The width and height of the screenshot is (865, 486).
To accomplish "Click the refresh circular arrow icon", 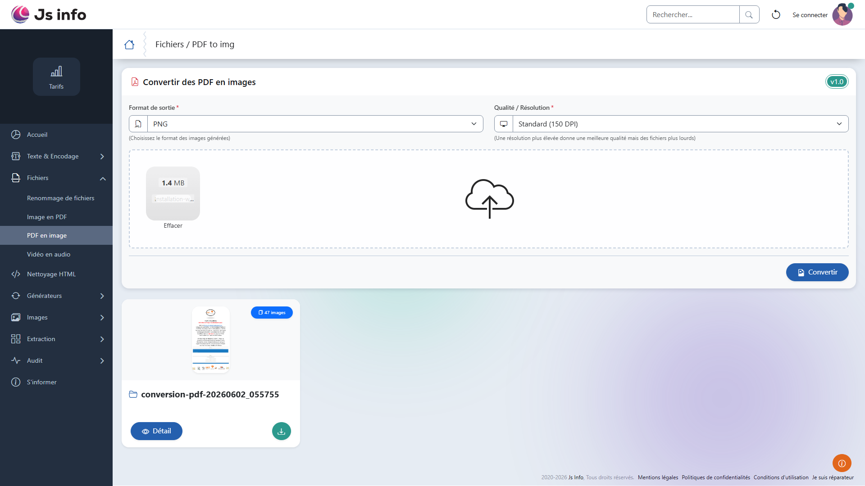I will pos(776,15).
